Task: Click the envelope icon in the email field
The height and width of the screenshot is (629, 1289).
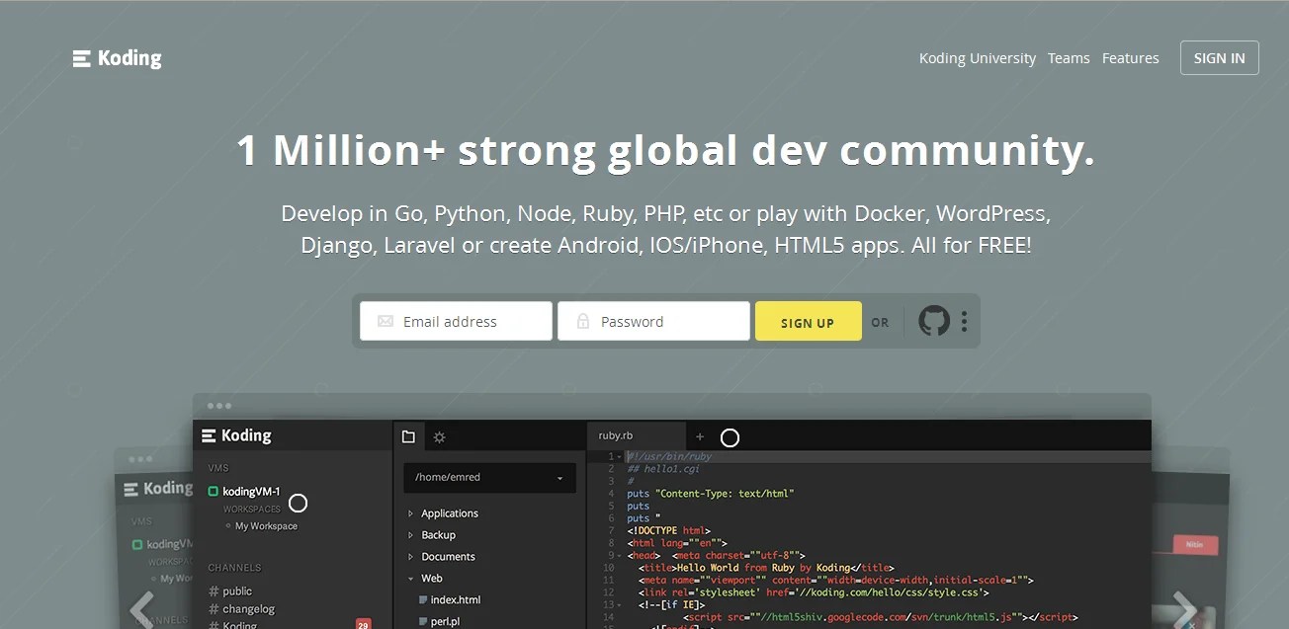Action: coord(385,320)
